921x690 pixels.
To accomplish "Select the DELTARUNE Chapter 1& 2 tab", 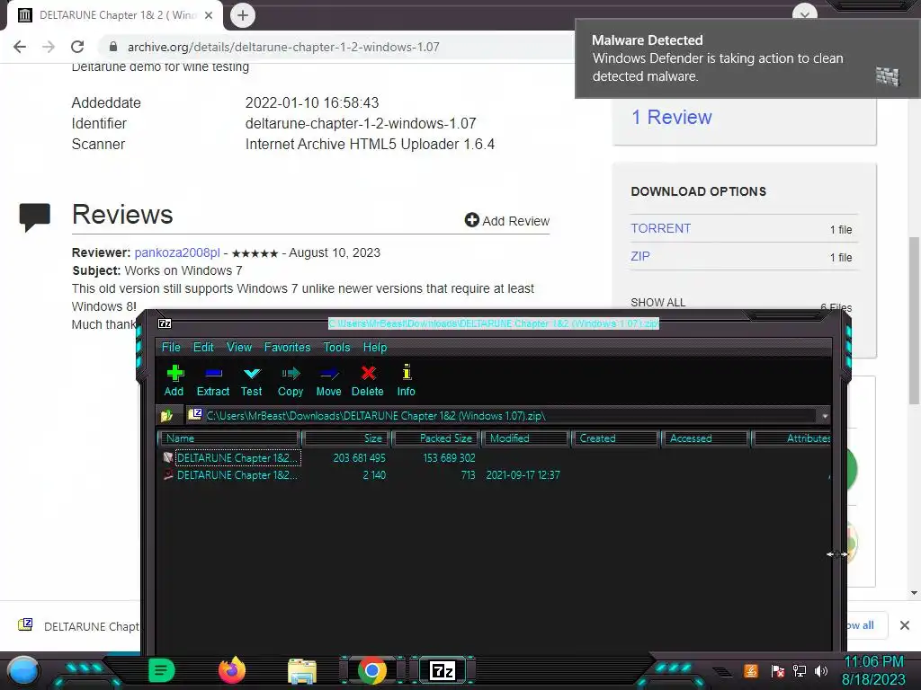I will tap(115, 15).
